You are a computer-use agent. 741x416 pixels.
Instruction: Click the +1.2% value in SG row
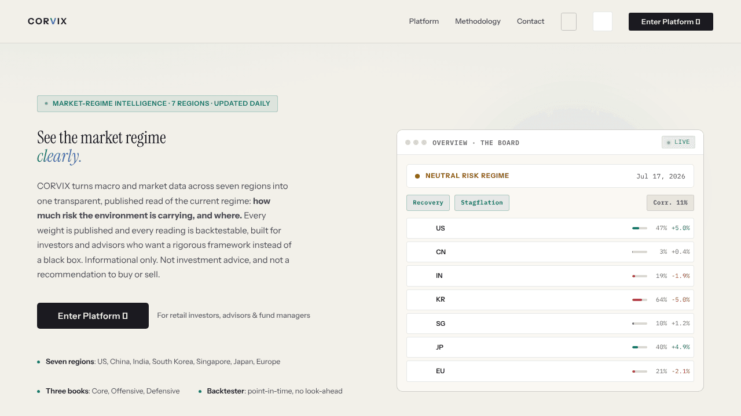(x=680, y=324)
